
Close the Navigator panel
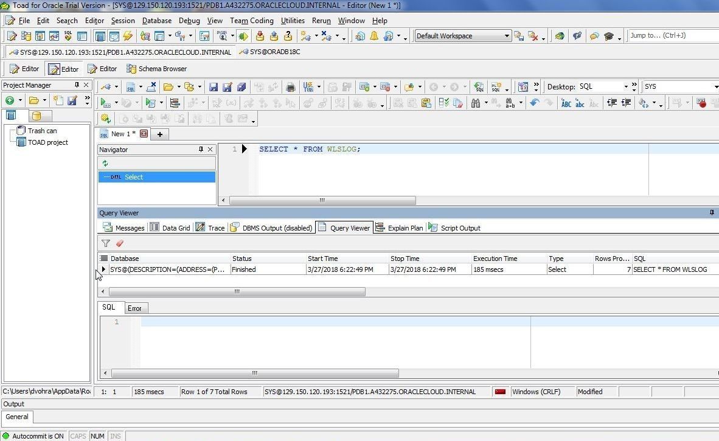[210, 150]
